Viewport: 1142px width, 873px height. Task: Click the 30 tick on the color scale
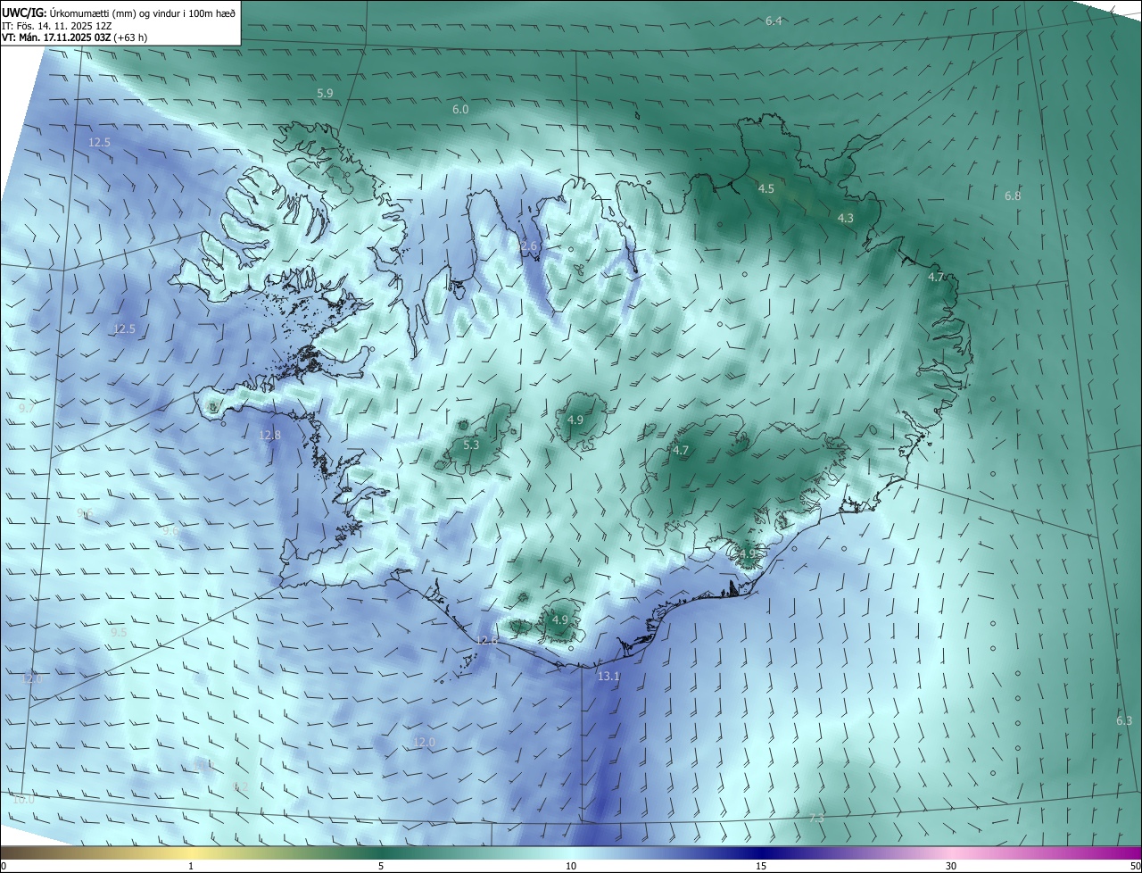(x=951, y=866)
